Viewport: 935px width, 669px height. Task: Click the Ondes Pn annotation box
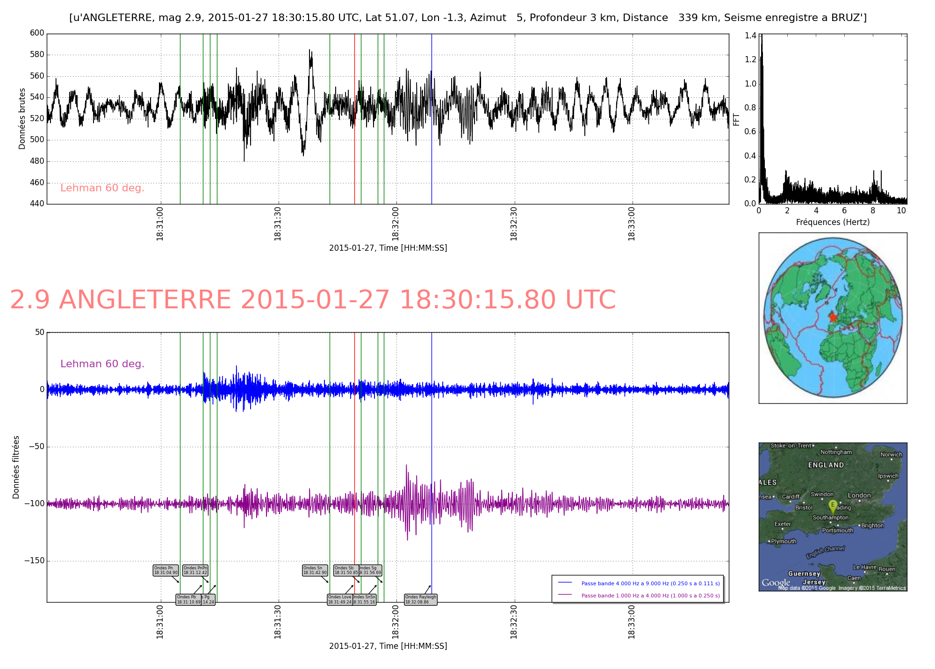click(166, 570)
